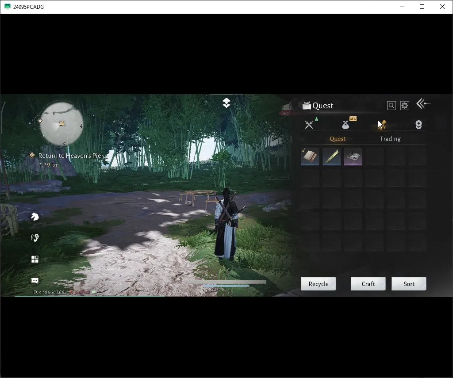Open the four-square grid menu icon
Image resolution: width=453 pixels, height=378 pixels.
click(x=35, y=259)
